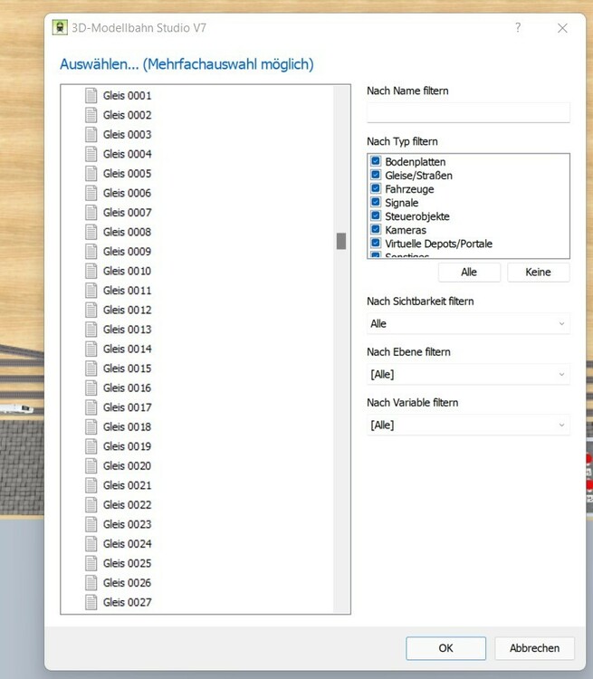The width and height of the screenshot is (593, 679).
Task: Confirm selection with the OK button
Action: pyautogui.click(x=445, y=648)
